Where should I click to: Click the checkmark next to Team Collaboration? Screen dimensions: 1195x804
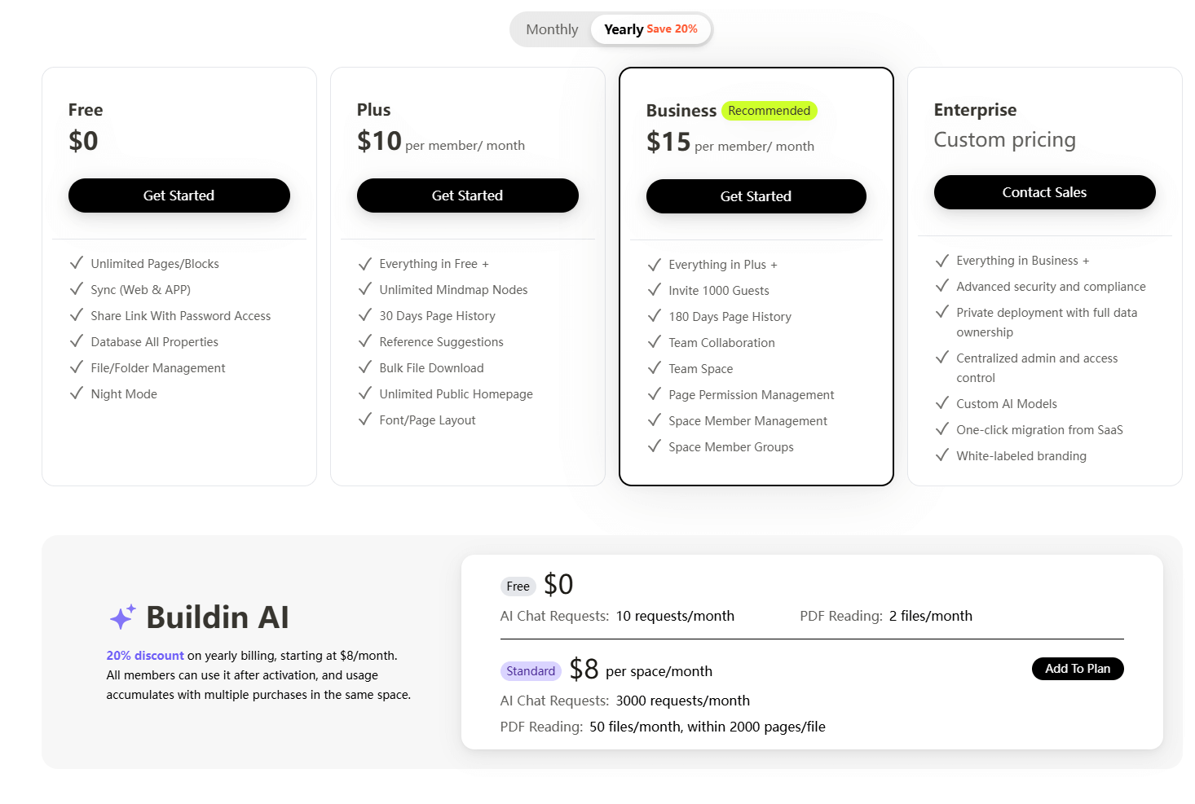(655, 342)
